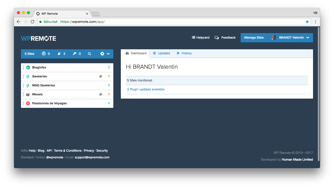Open a new browser tab
The width and height of the screenshot is (334, 188).
tap(96, 14)
